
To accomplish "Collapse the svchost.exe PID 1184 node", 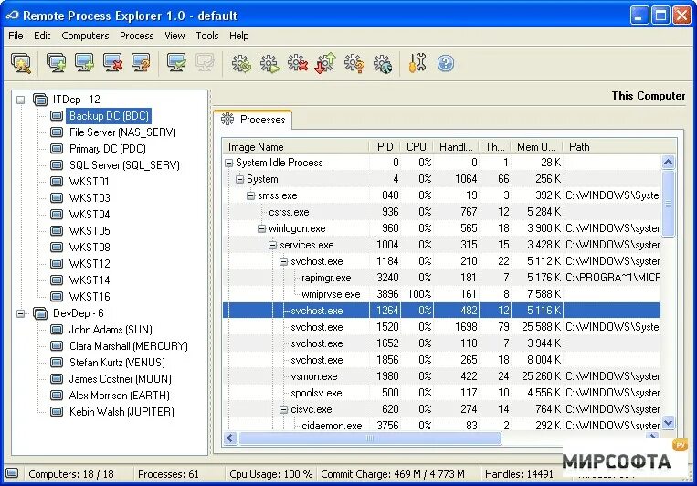I will 283,261.
